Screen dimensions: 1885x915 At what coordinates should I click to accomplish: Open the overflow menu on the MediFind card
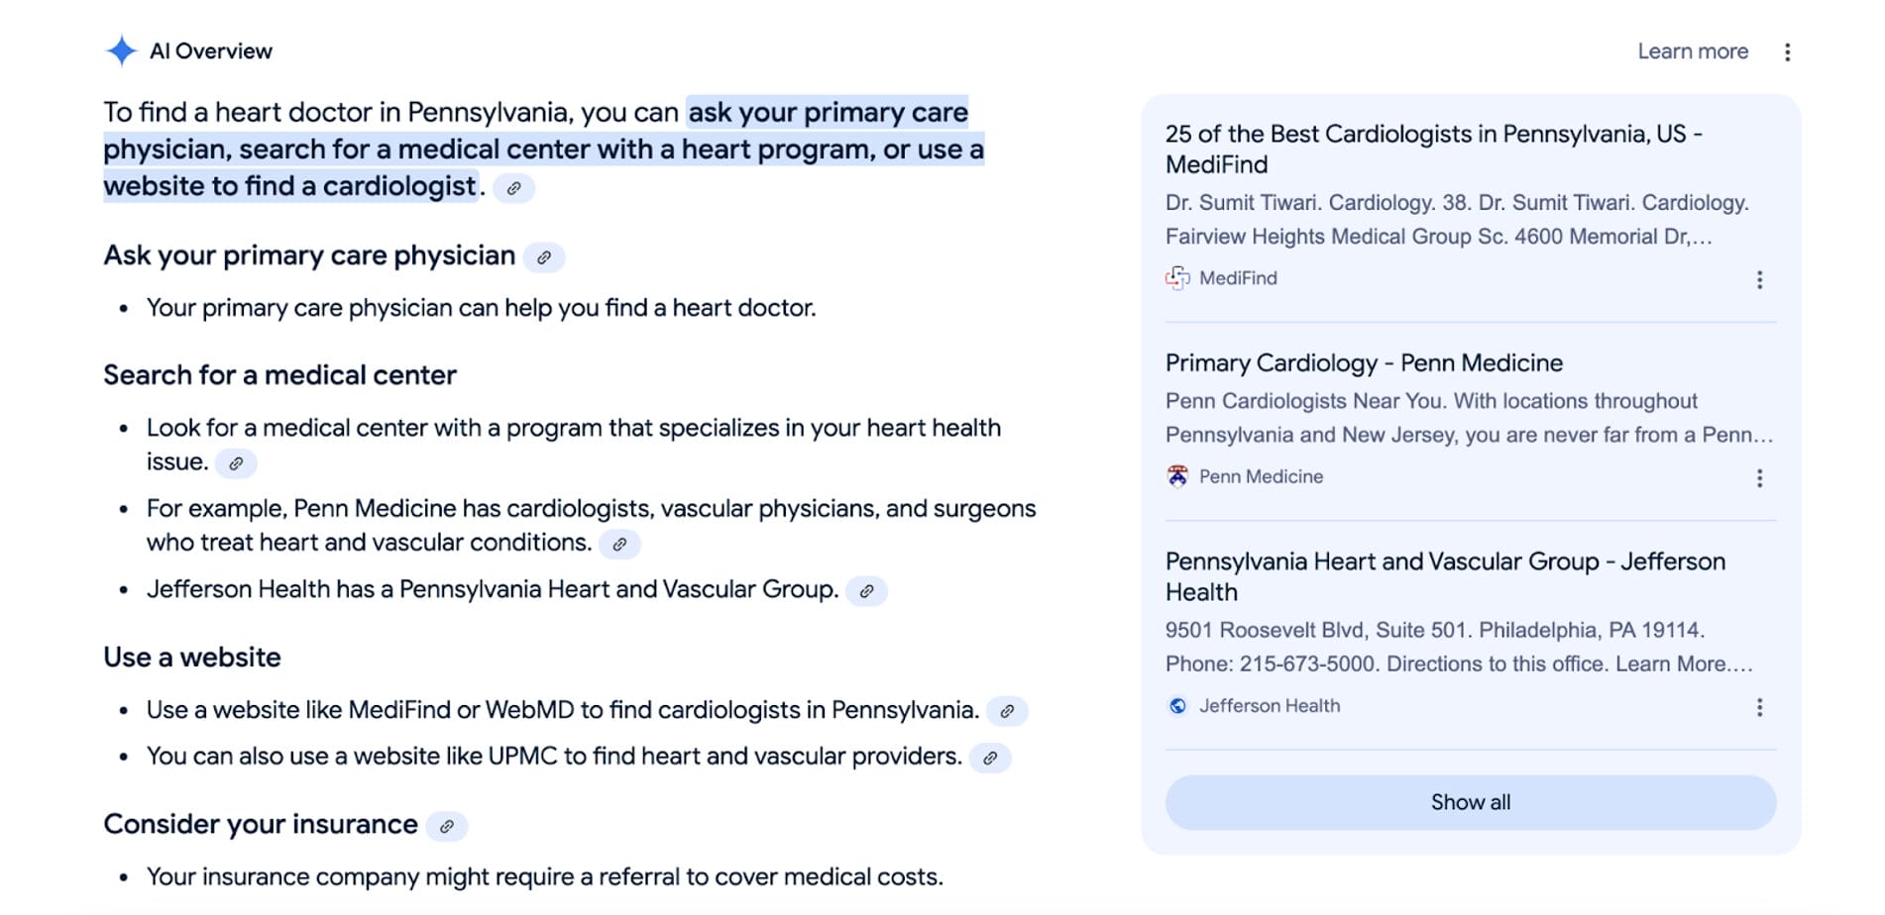[x=1759, y=280]
